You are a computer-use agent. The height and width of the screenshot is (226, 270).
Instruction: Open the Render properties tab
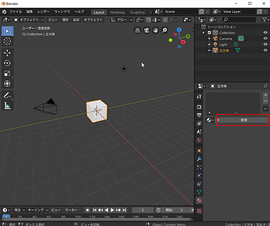(199, 107)
